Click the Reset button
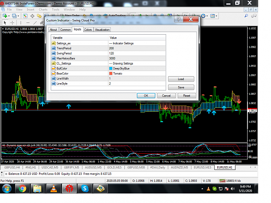The height and width of the screenshot is (203, 271). (x=186, y=96)
